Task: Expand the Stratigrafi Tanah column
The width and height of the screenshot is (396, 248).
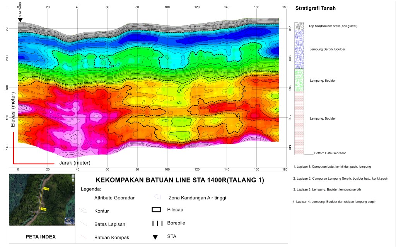Action: pos(316,8)
